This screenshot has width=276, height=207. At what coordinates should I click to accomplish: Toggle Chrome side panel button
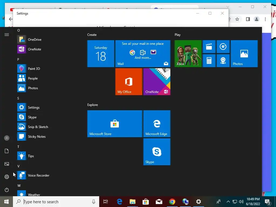(248, 19)
